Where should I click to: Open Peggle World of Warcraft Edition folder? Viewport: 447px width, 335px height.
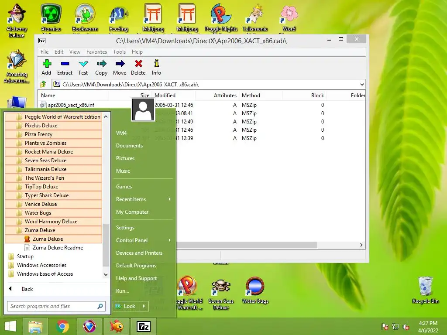pyautogui.click(x=54, y=117)
